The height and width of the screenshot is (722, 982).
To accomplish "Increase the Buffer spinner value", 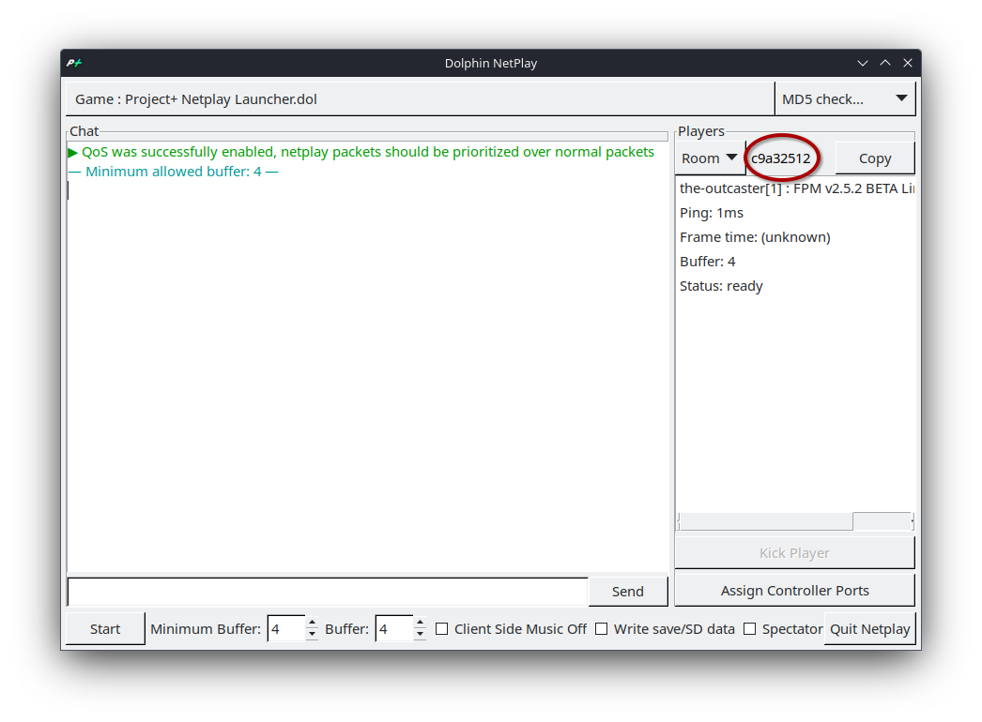I will pos(421,623).
